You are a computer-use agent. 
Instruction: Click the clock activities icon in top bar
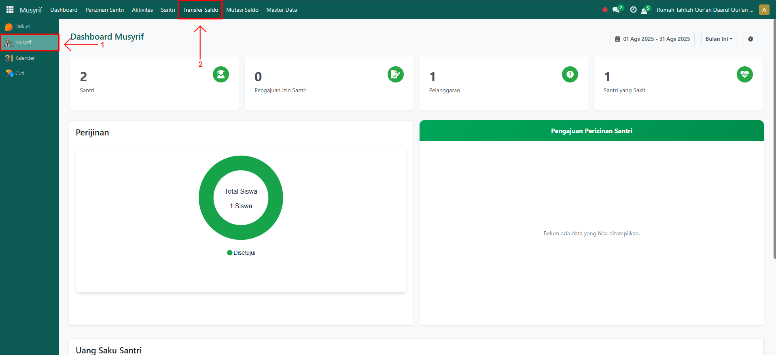click(x=633, y=10)
